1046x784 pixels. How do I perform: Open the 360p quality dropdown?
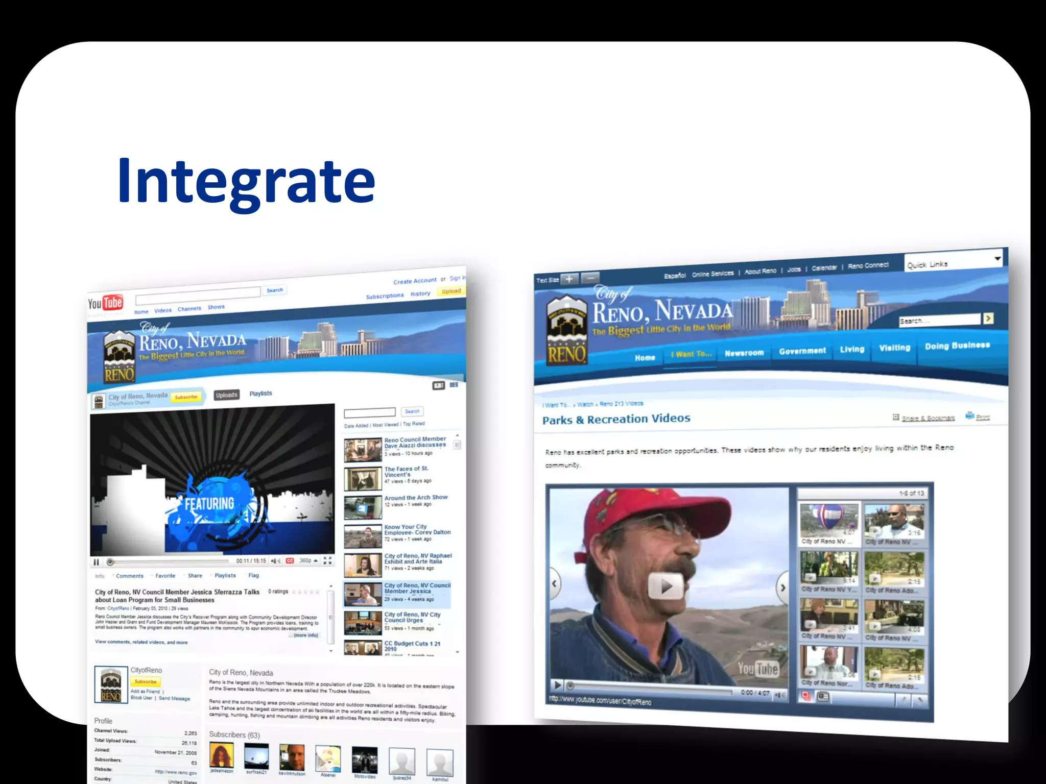click(x=308, y=560)
